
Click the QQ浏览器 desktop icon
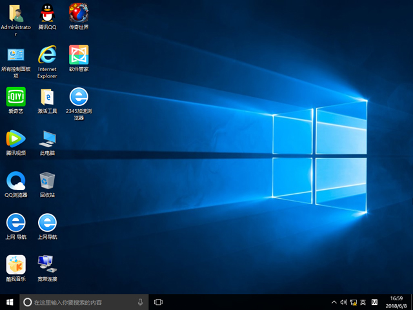coord(15,181)
